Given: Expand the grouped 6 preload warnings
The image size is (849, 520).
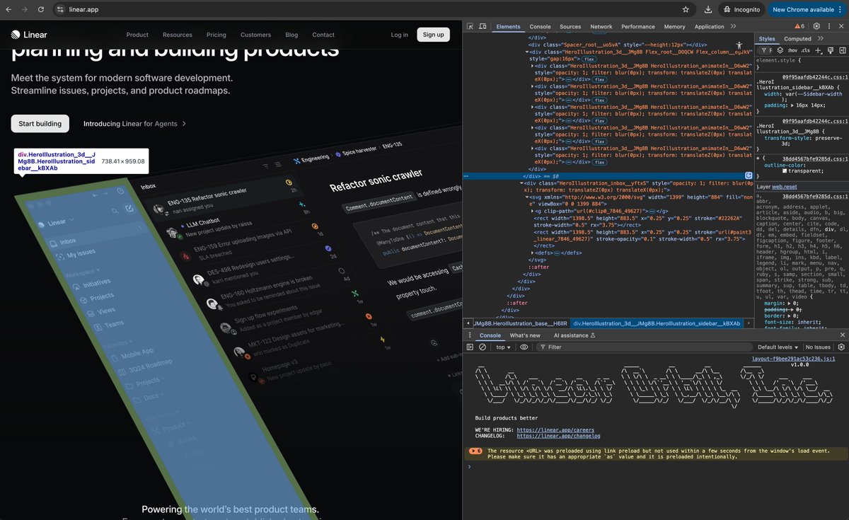Looking at the screenshot, I should 475,450.
